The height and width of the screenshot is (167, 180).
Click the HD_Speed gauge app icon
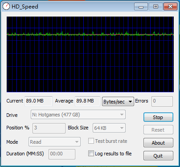coord(6,6)
